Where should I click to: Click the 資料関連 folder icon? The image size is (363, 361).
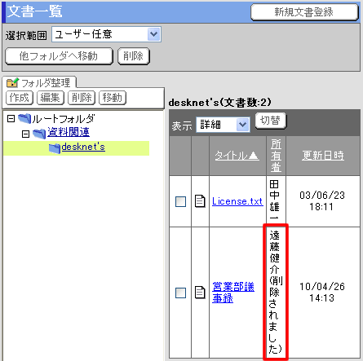click(39, 134)
